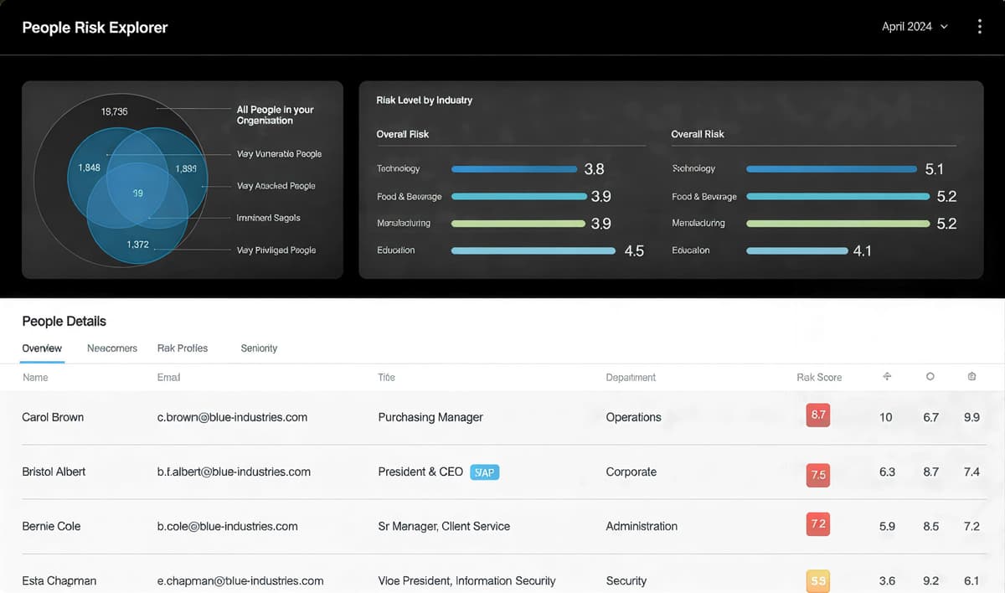Click the 1,372 segment in Venn diagram
The height and width of the screenshot is (593, 1005).
point(137,245)
